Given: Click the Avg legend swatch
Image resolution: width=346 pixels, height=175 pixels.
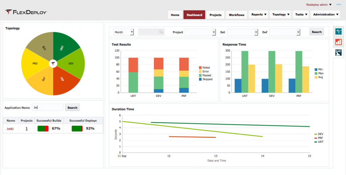Looking at the screenshot, I should coord(316,77).
